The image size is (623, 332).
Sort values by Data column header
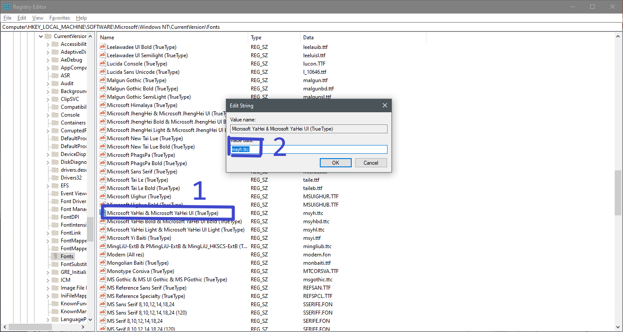pos(363,38)
